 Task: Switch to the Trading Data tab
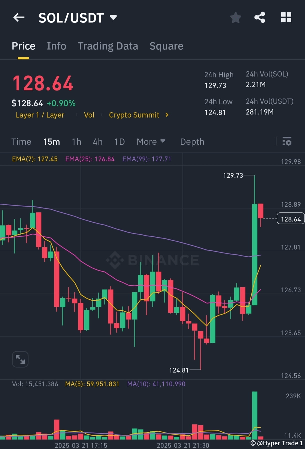tap(108, 46)
